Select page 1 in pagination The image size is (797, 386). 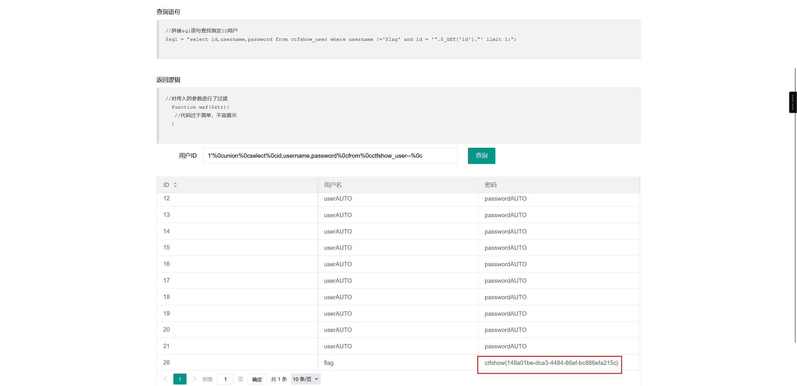[x=180, y=379]
